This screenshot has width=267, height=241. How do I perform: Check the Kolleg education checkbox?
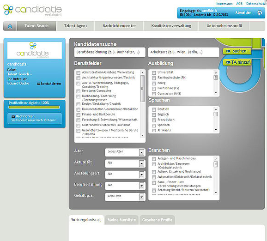point(154,84)
